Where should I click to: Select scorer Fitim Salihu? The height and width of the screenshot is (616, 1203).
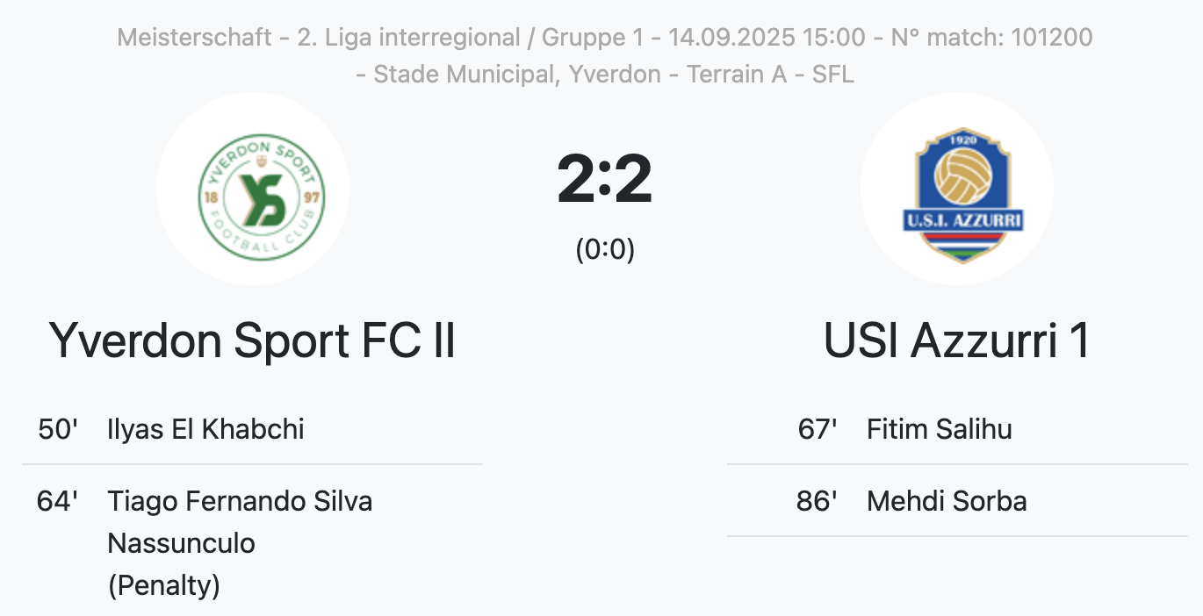pyautogui.click(x=939, y=429)
